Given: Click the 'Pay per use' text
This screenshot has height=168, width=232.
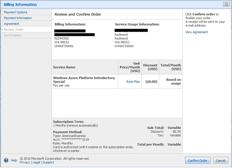Looking at the screenshot, I should (x=61, y=86).
